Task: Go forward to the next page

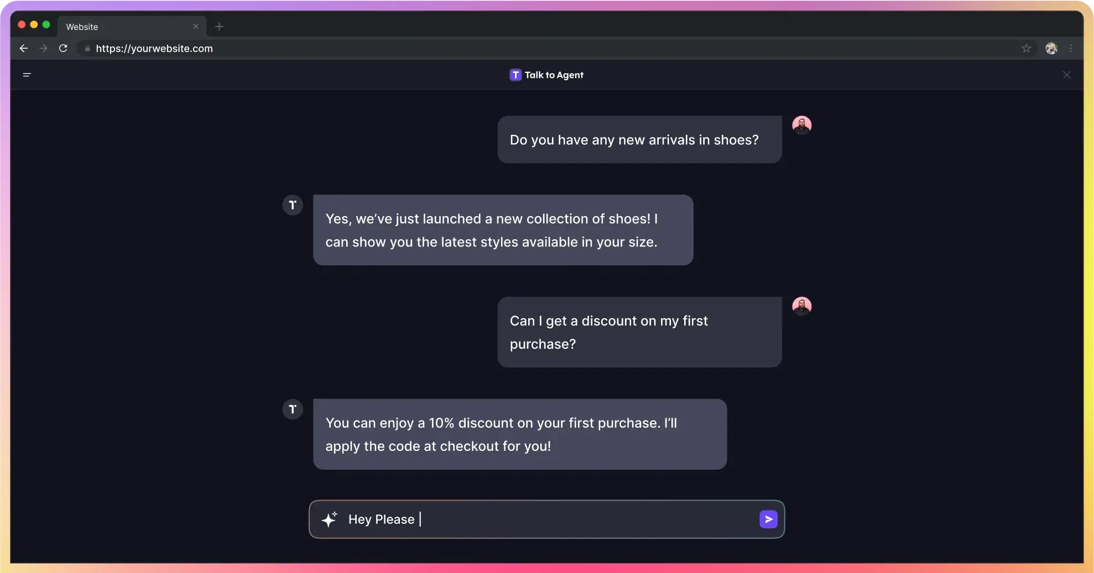Action: point(43,48)
